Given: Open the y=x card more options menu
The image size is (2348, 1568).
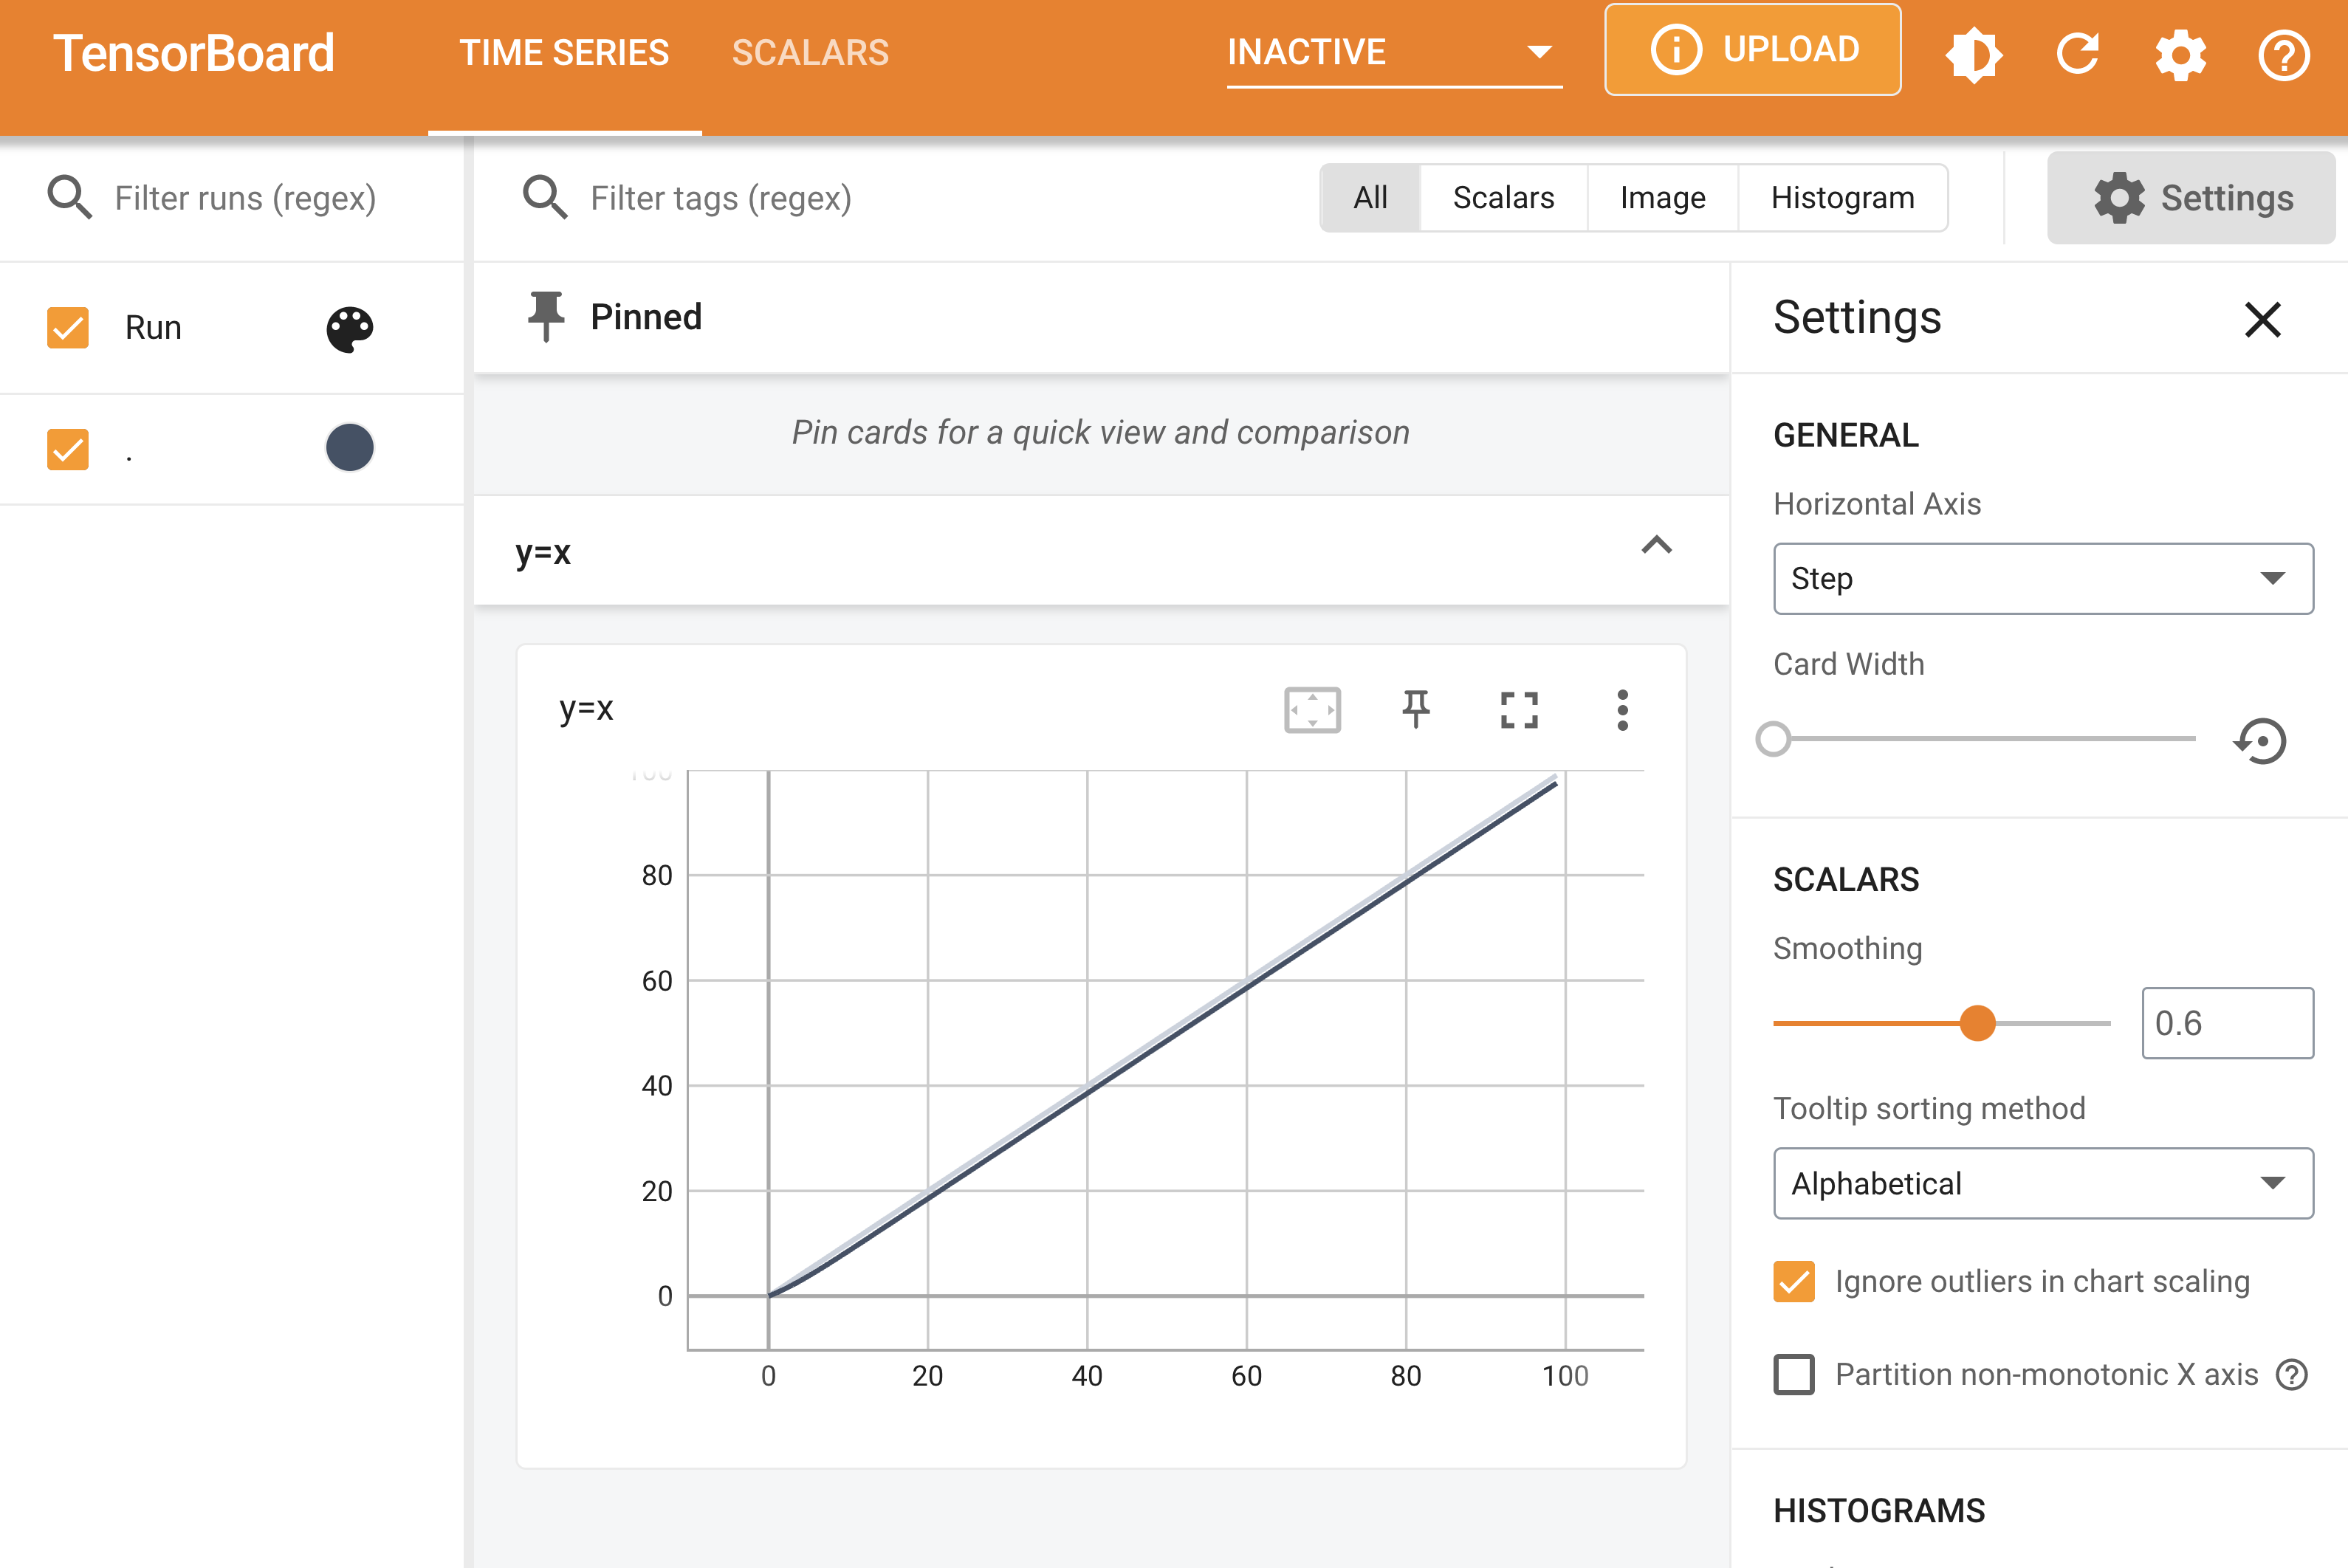Looking at the screenshot, I should pos(1621,710).
